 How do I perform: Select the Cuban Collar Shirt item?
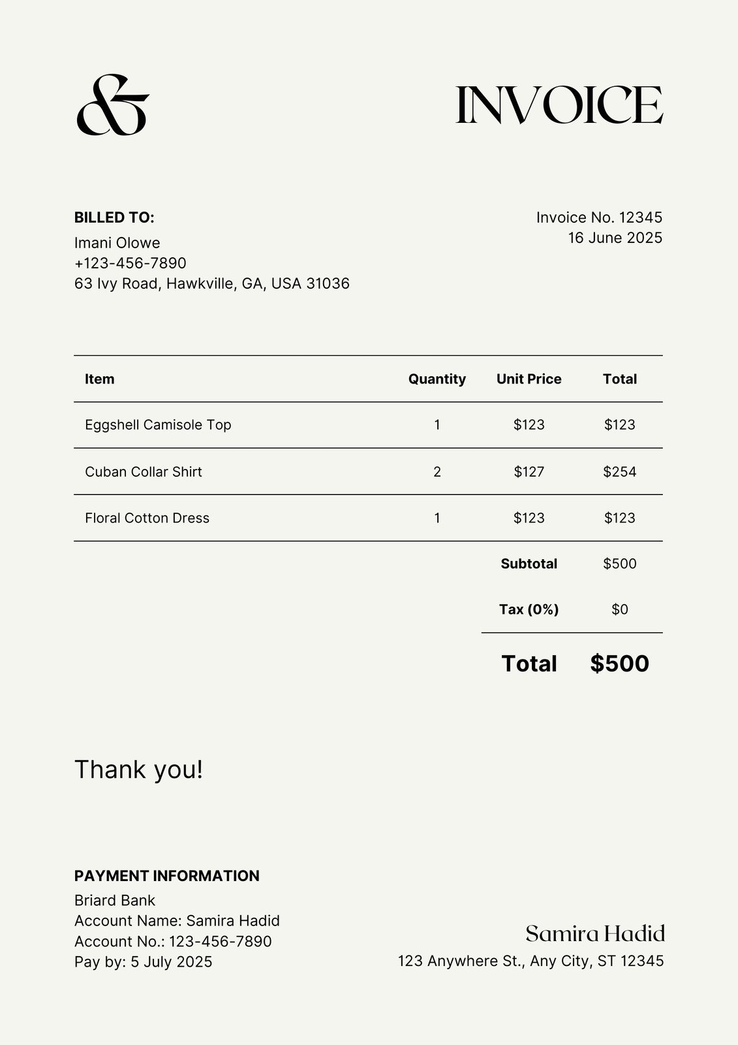(143, 472)
